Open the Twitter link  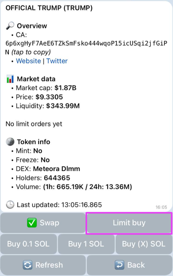57,61
